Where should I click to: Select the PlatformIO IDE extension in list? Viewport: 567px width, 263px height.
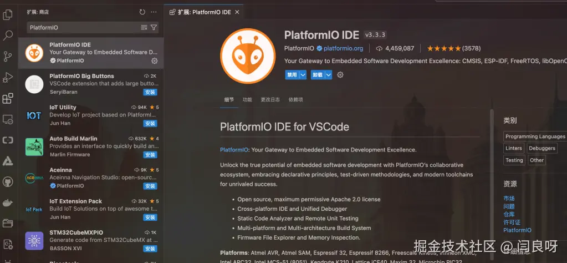tap(91, 53)
